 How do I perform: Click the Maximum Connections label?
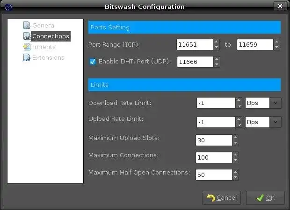123,155
